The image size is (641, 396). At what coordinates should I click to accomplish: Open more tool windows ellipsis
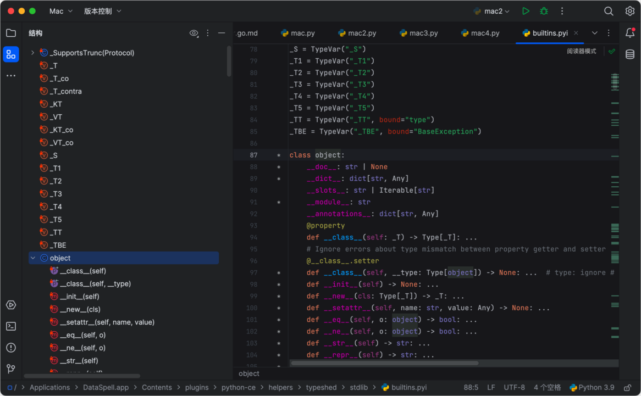(11, 76)
